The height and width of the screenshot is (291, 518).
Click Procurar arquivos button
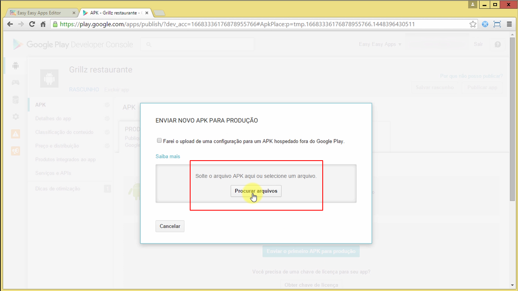click(256, 191)
